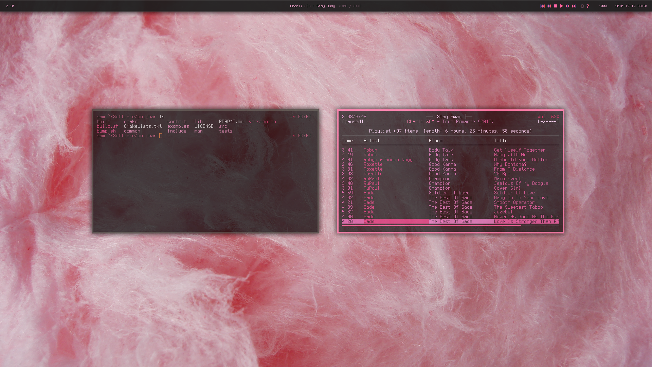Switch to workspace 2 in the bar
The image size is (652, 367).
(x=7, y=6)
